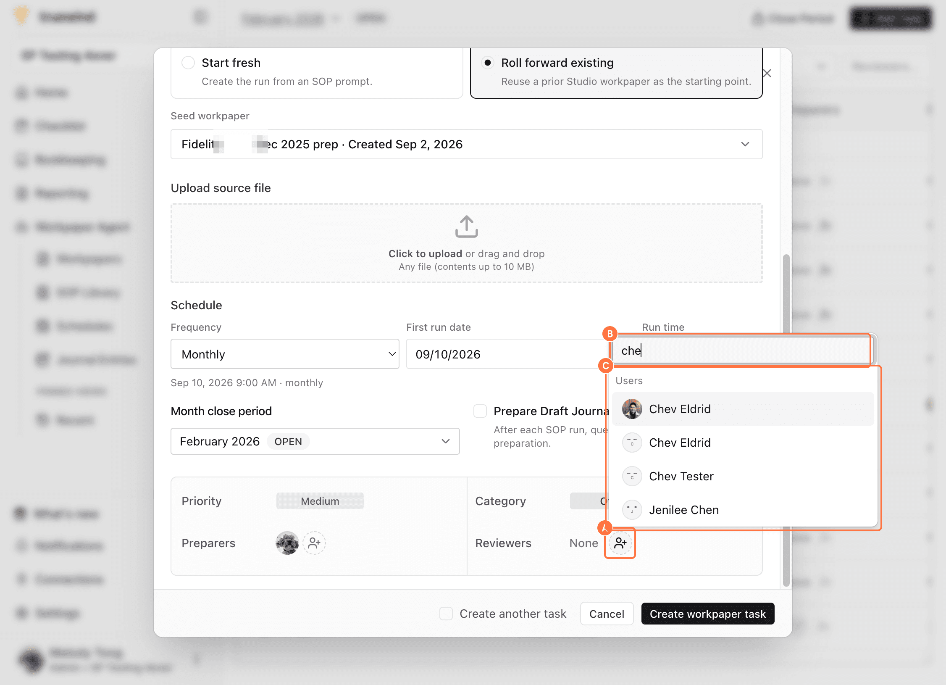
Task: Click the add preparer person-plus icon
Action: 314,543
